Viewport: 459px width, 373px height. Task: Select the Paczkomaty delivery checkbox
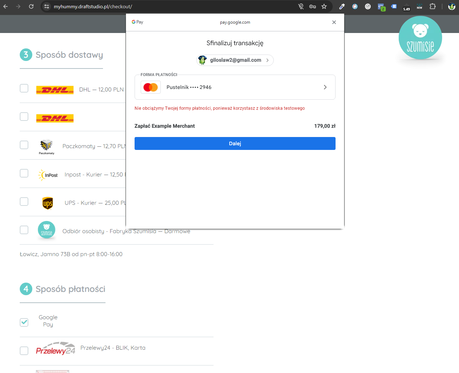24,145
